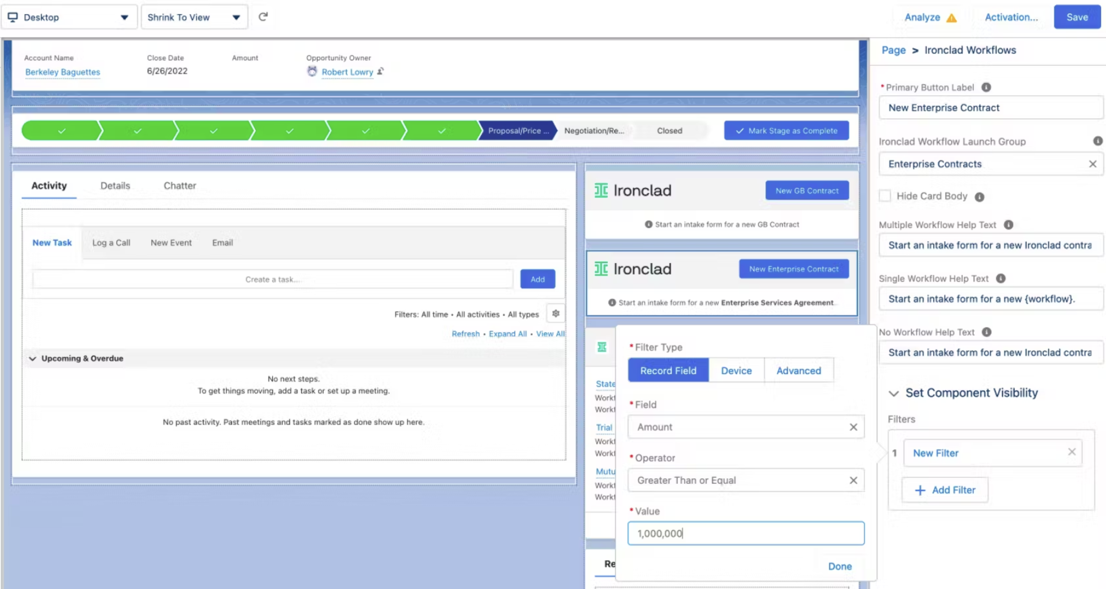Select the Proposal/Price path stage

tap(518, 131)
